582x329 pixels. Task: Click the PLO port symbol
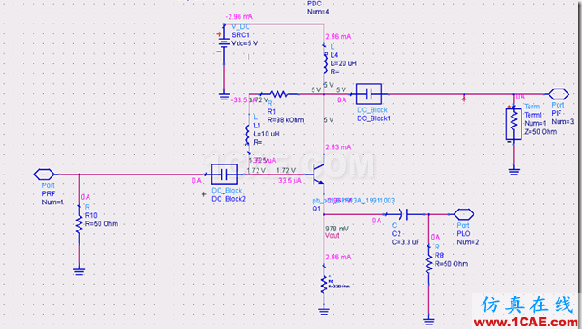(x=464, y=214)
